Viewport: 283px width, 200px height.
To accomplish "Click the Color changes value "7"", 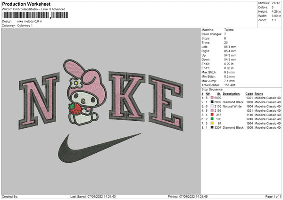I will pos(225,34).
